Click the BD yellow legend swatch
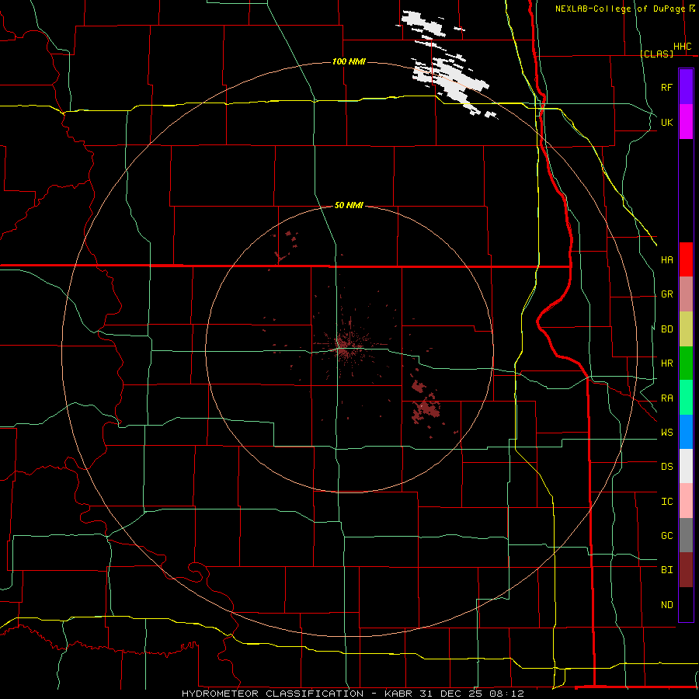 (x=686, y=329)
